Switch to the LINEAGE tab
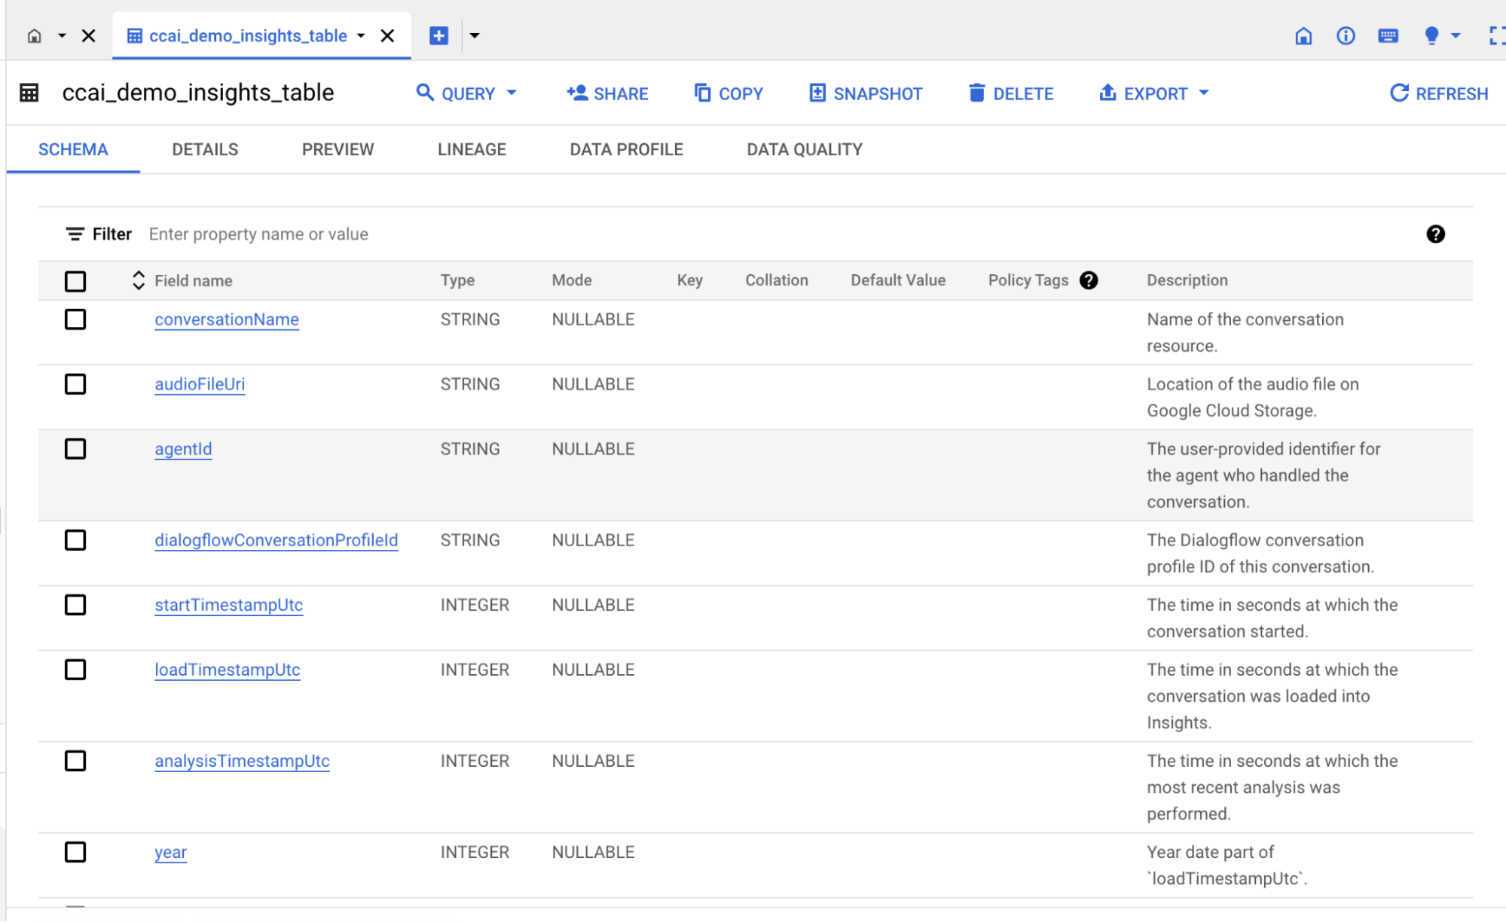The image size is (1506, 922). click(x=472, y=149)
